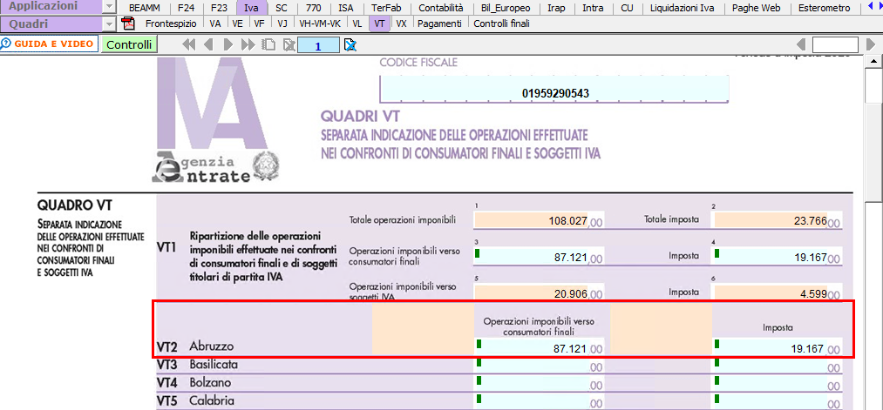The width and height of the screenshot is (883, 410).
Task: Click the blue X document icon
Action: 350,45
